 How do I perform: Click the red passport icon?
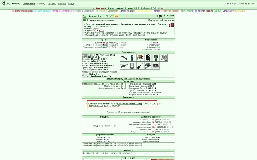pyautogui.click(x=172, y=25)
